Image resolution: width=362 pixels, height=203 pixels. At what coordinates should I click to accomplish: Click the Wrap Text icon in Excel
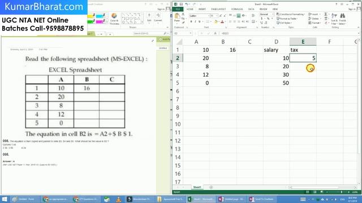[253, 15]
